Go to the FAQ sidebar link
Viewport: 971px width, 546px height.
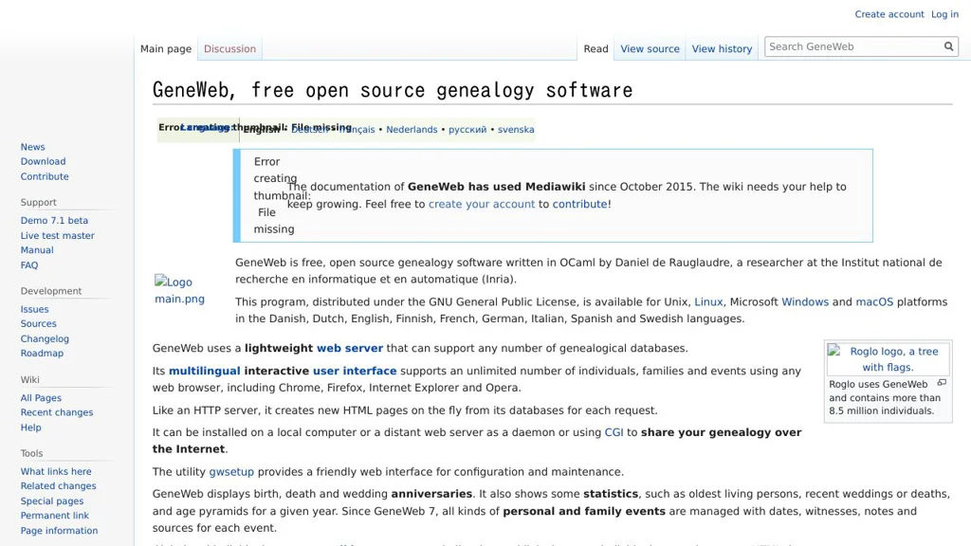[29, 265]
